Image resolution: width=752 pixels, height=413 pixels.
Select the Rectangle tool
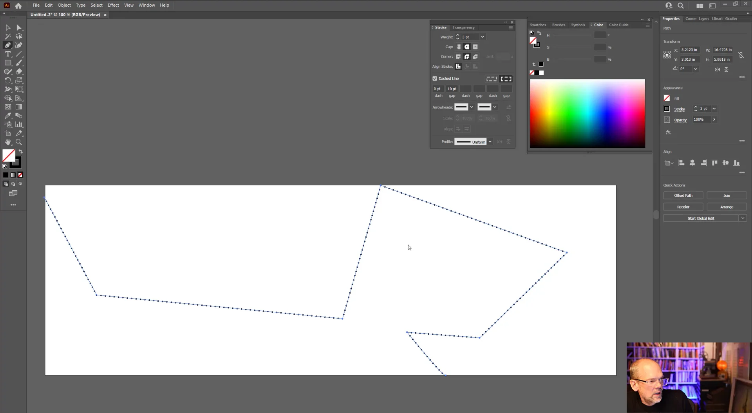(8, 63)
